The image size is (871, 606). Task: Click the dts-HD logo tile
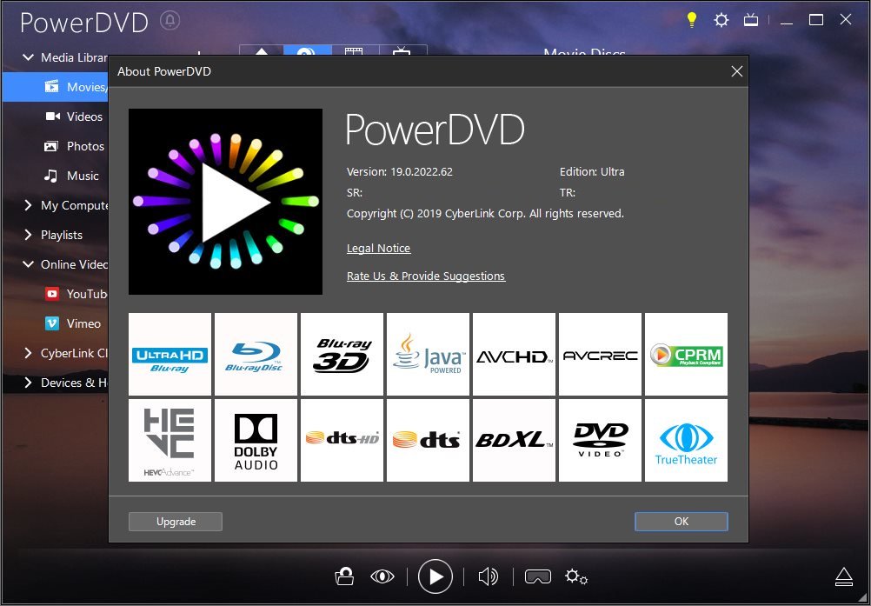(342, 440)
